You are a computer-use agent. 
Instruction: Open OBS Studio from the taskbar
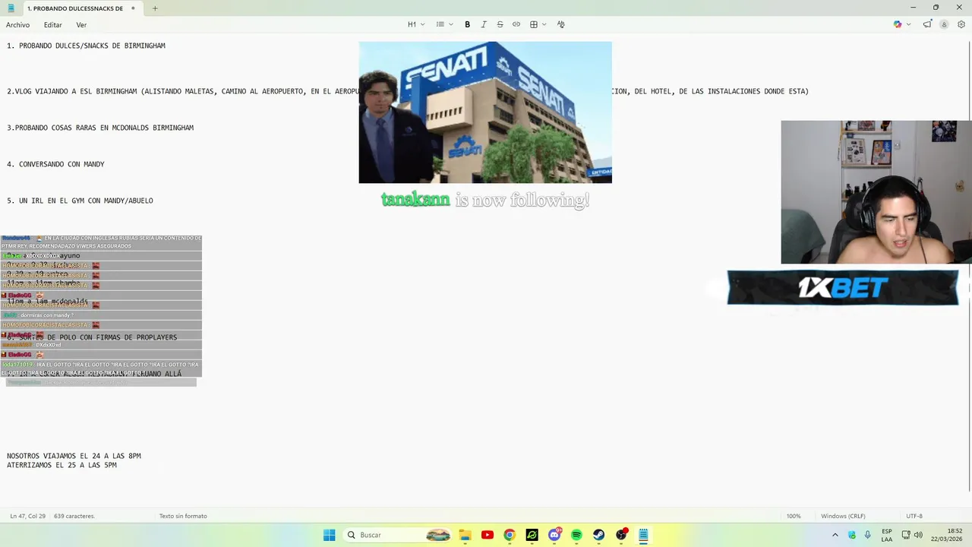pos(621,535)
